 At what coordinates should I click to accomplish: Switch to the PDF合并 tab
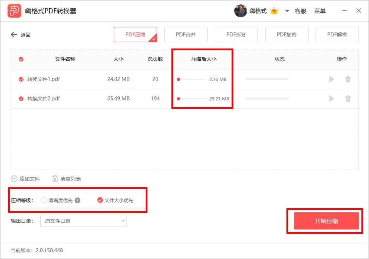(x=186, y=34)
